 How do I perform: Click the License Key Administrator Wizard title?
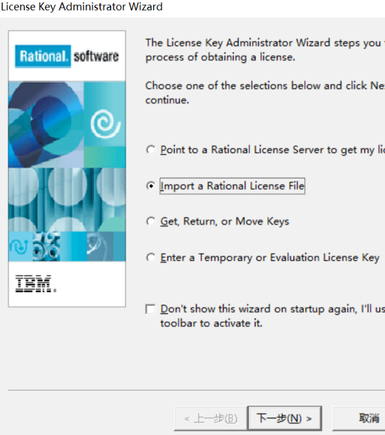(x=82, y=7)
